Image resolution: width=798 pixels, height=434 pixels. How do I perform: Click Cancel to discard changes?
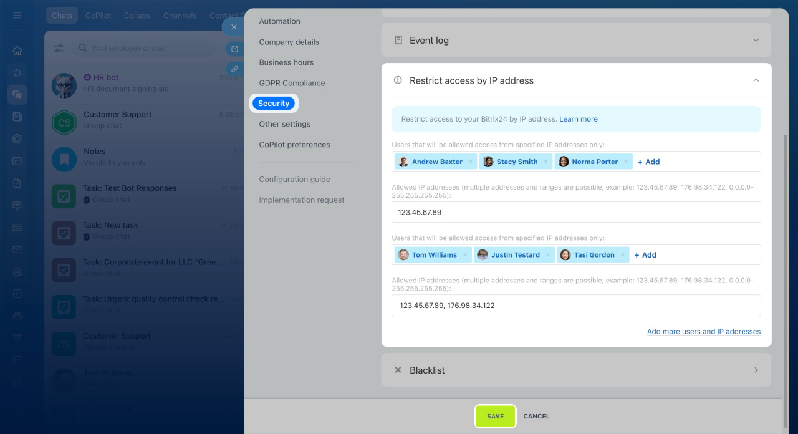point(536,417)
